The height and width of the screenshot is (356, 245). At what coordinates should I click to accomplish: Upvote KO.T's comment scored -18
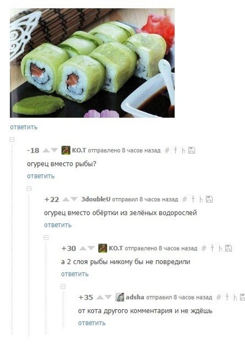(46, 150)
